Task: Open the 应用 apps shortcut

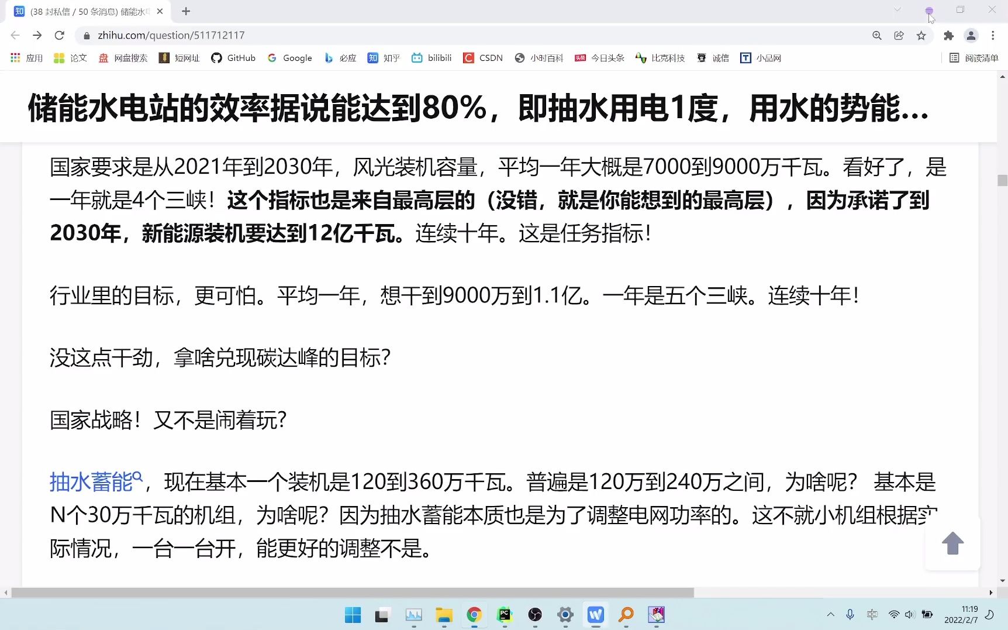Action: tap(27, 58)
